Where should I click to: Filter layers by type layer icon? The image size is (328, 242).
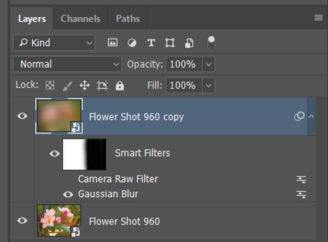click(151, 43)
